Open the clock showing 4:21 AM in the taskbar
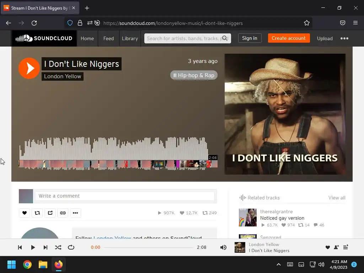This screenshot has width=364, height=273. coord(338,264)
